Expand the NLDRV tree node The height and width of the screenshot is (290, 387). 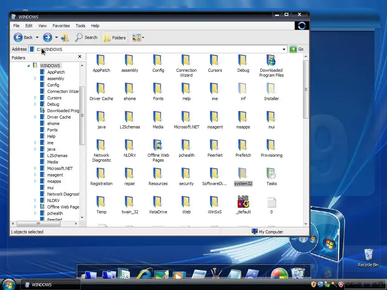pyautogui.click(x=35, y=200)
